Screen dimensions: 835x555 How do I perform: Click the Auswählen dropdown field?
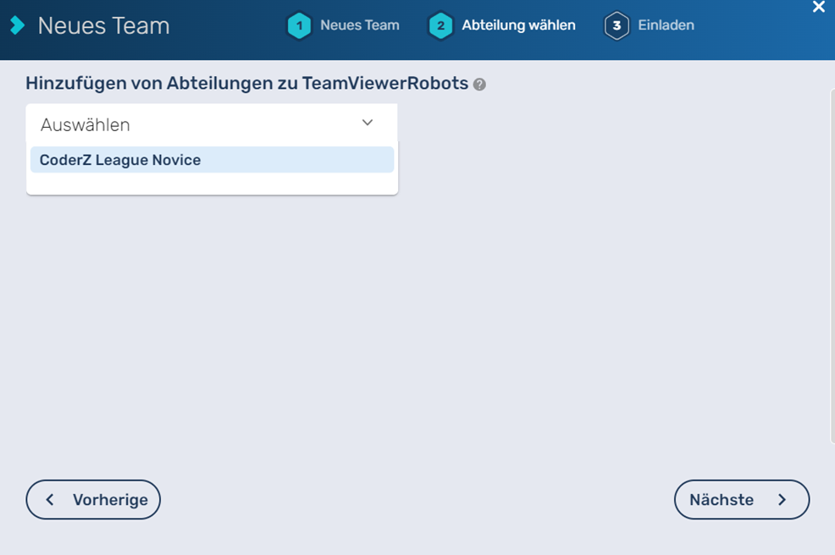[x=195, y=124]
